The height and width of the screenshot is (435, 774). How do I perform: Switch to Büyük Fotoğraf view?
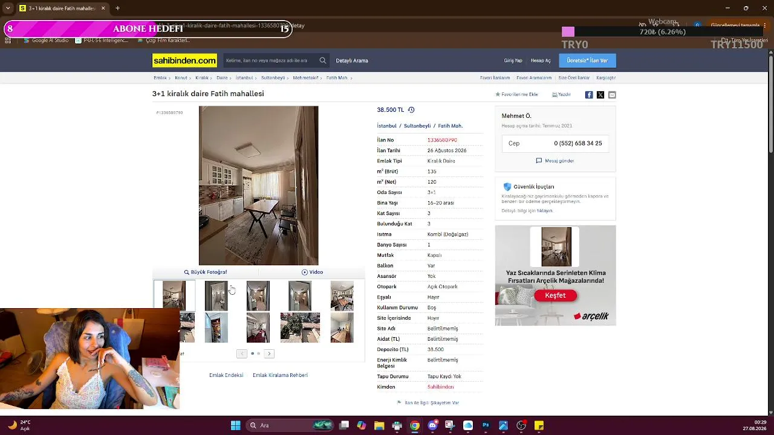click(x=206, y=272)
